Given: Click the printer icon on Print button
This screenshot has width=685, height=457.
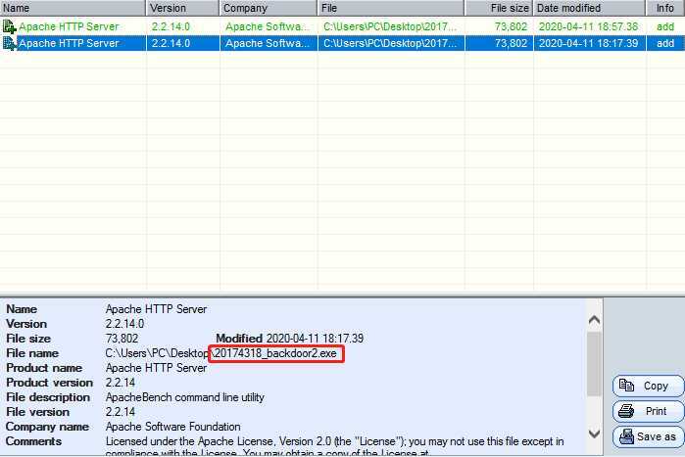Looking at the screenshot, I should (626, 411).
